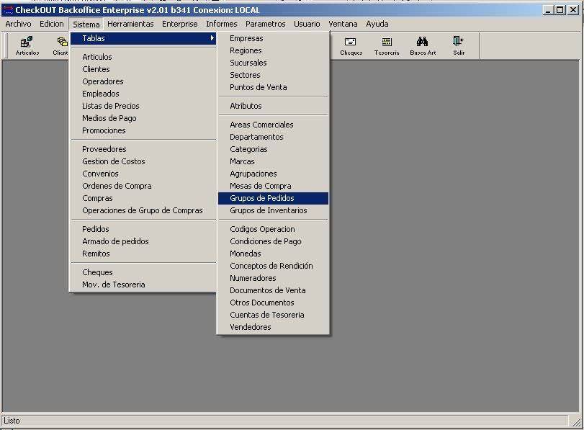Select Articulos in the Sistema menu
The height and width of the screenshot is (430, 584).
143,57
